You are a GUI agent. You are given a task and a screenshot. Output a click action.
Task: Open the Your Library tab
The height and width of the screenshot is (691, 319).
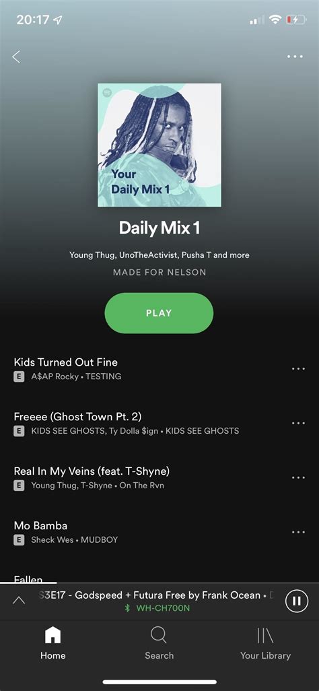point(265,643)
